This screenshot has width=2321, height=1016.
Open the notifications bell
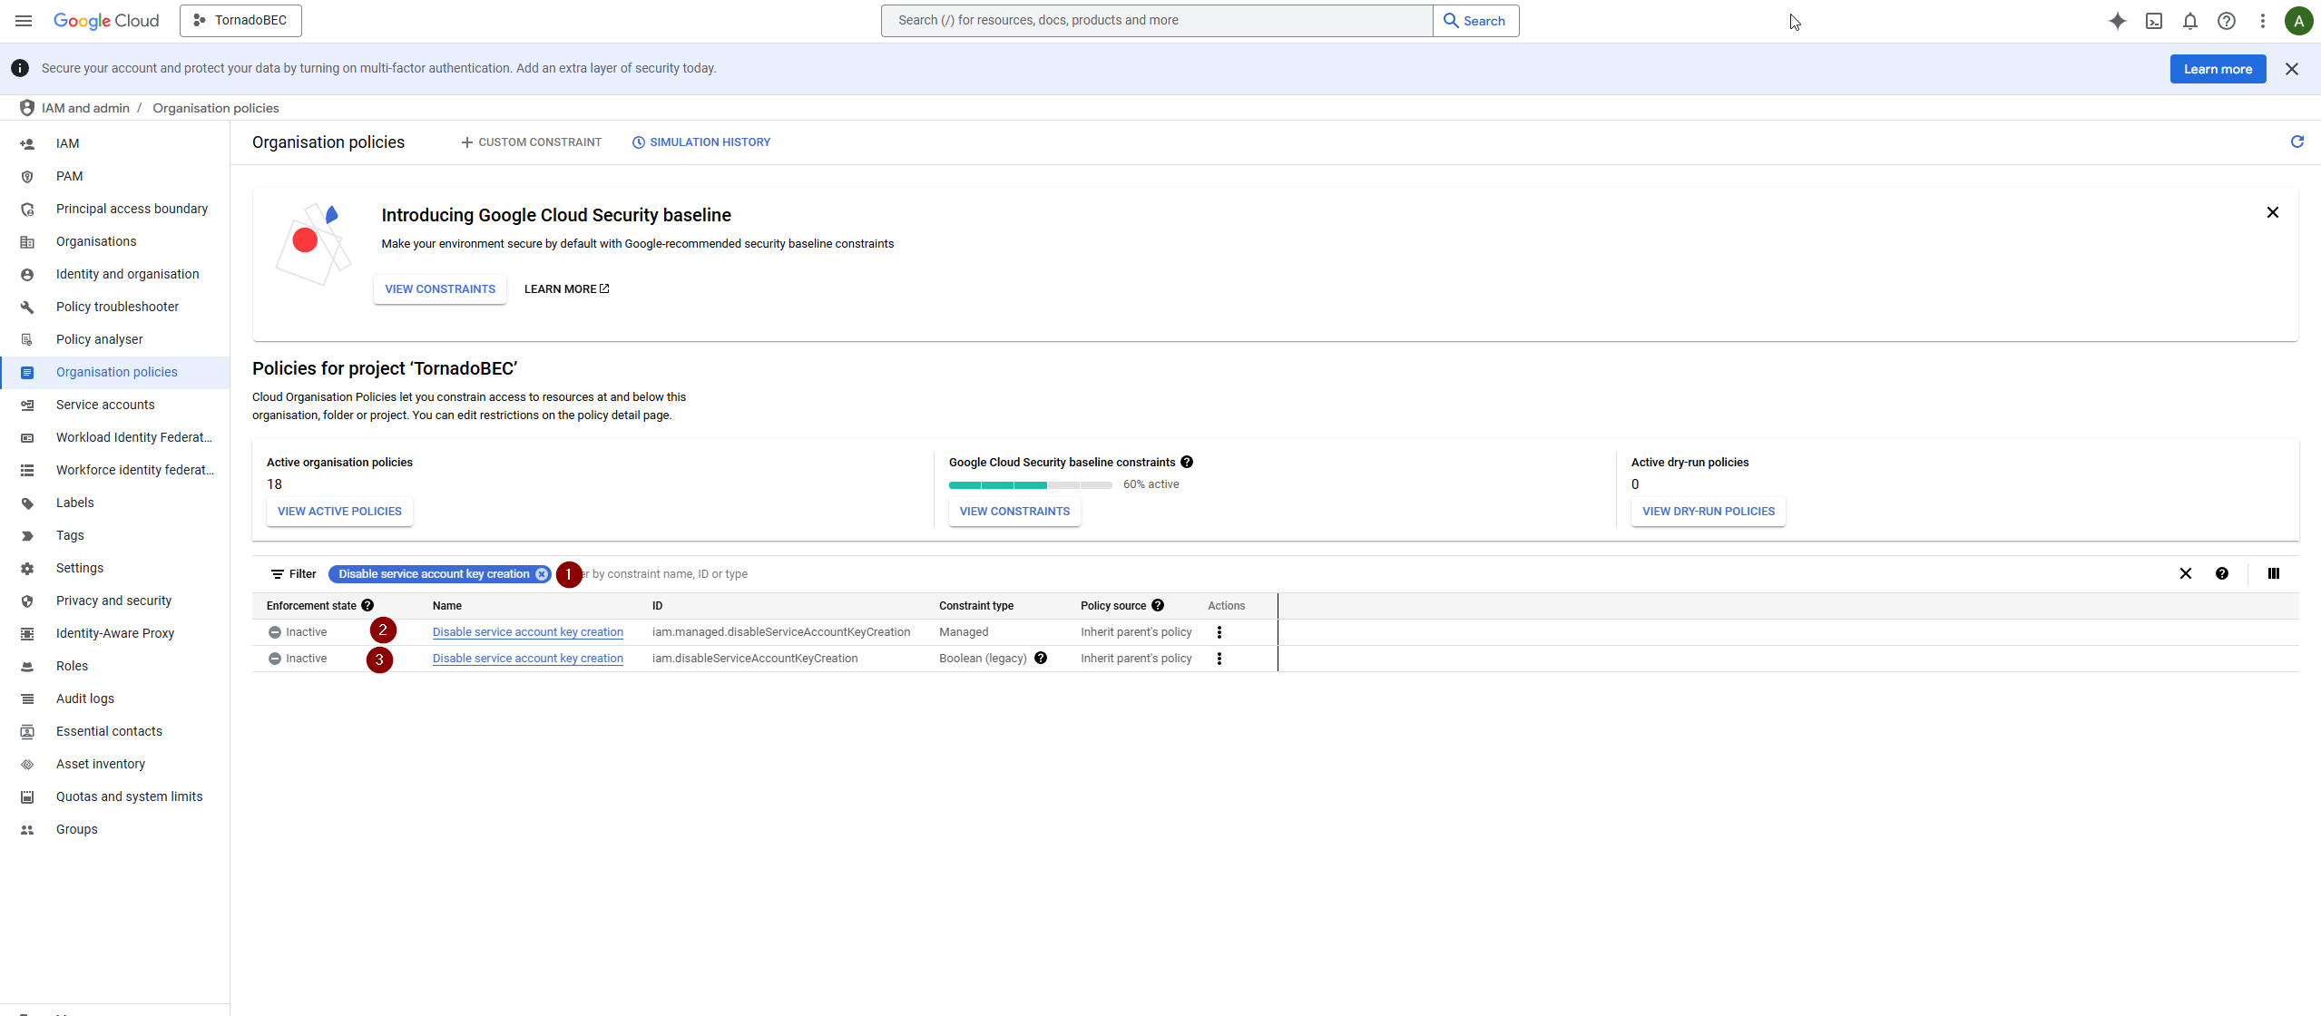[x=2190, y=21]
